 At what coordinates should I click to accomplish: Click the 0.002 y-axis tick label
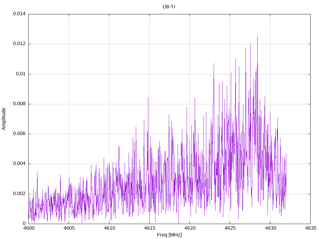19,194
